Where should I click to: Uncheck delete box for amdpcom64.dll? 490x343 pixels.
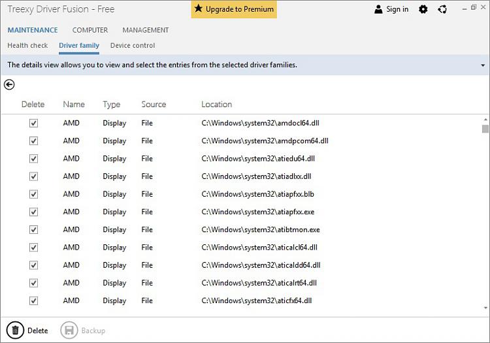(33, 141)
